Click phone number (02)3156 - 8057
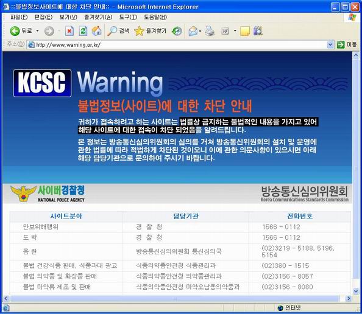362x314 pixels. [287, 276]
